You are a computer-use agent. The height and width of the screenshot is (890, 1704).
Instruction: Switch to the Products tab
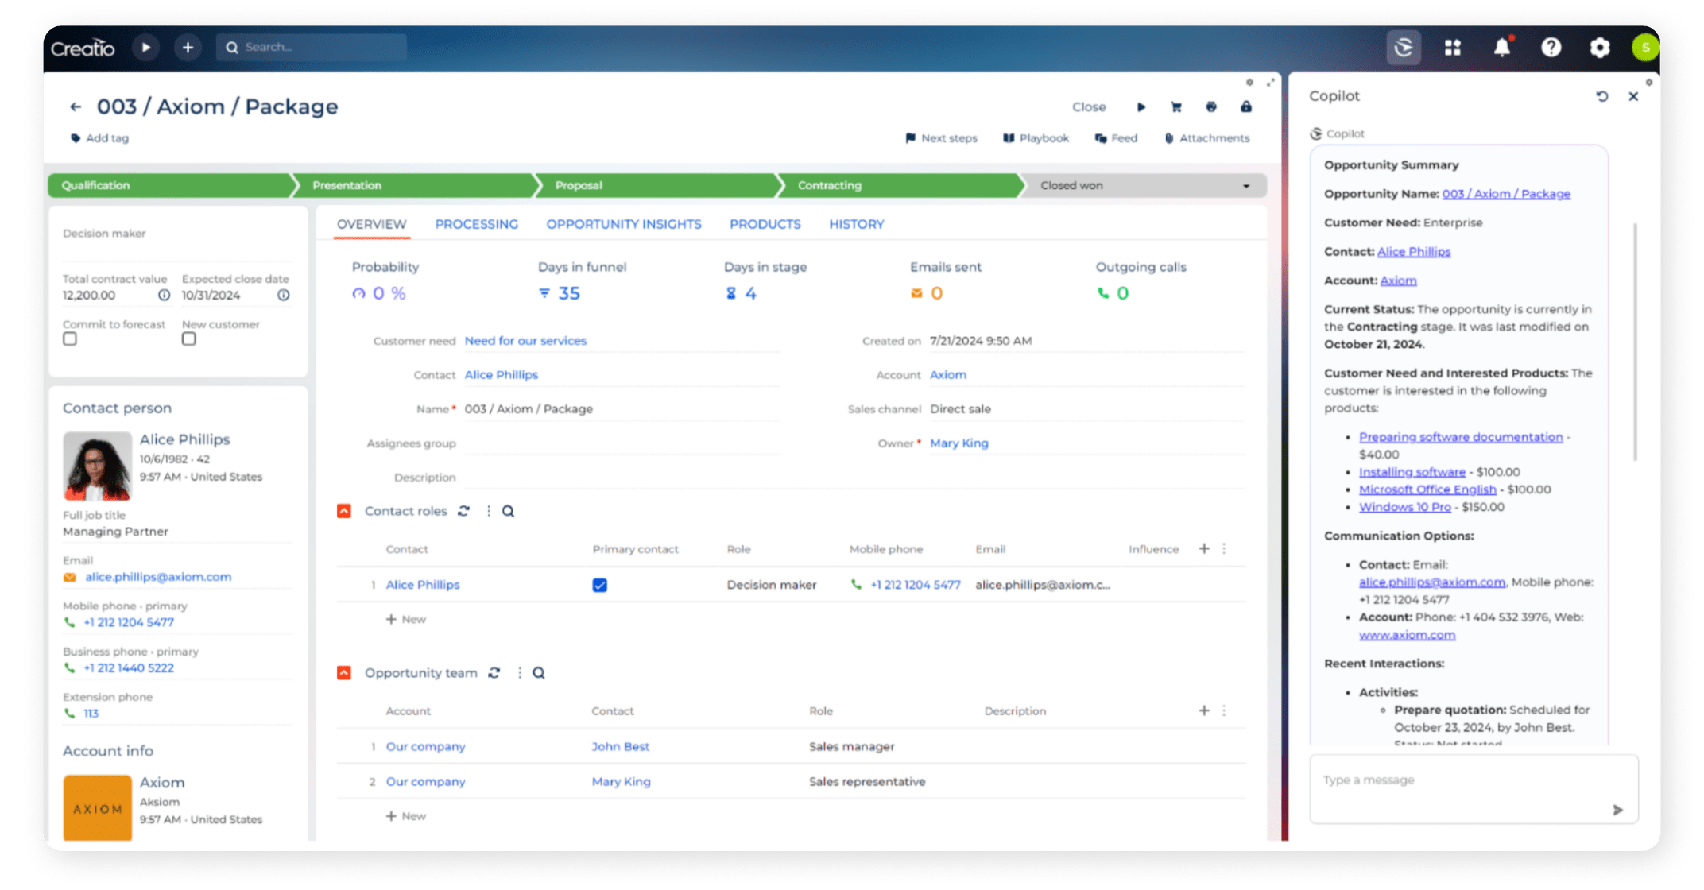764,224
